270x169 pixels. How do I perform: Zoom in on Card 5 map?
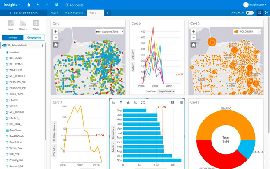tap(193, 32)
